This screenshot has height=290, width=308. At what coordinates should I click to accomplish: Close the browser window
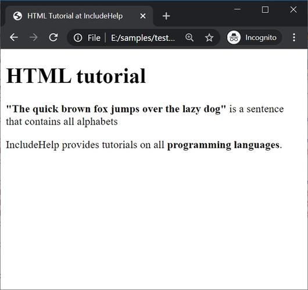(293, 9)
